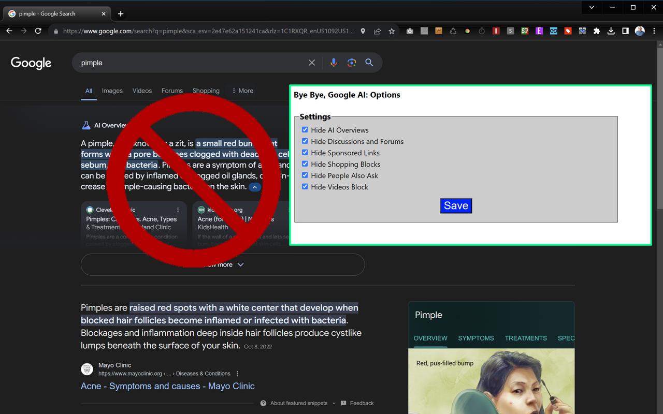Expand the Show more featured snippet chevron
Screen dimensions: 663x414
coord(240,264)
